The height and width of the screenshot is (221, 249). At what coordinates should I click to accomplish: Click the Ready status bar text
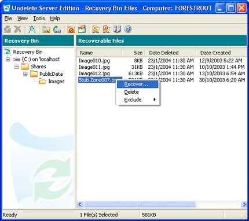coord(10,215)
